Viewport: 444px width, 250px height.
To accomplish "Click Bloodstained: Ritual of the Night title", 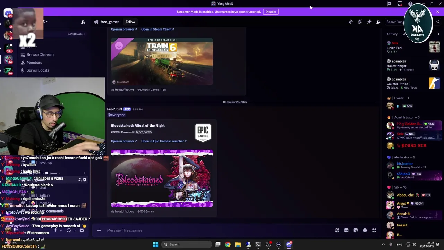I will pyautogui.click(x=138, y=126).
